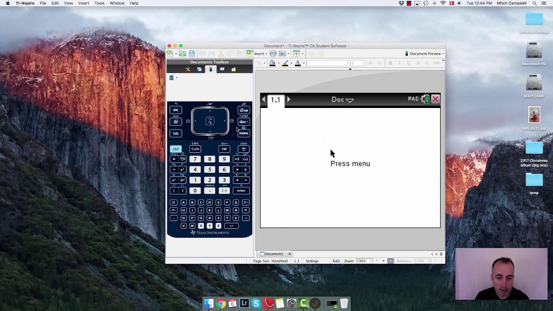Click the del key on the keypad
The image size is (553, 311).
point(244,149)
